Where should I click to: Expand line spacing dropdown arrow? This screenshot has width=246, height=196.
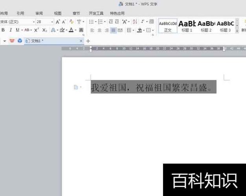(x=133, y=30)
